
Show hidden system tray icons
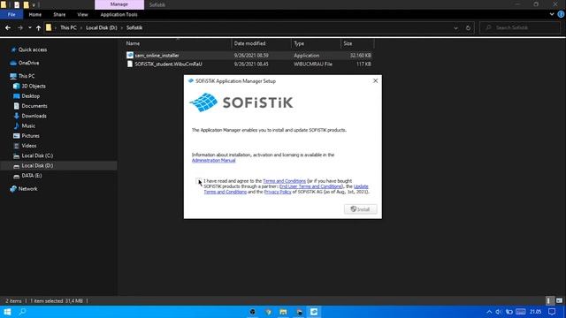click(x=489, y=312)
